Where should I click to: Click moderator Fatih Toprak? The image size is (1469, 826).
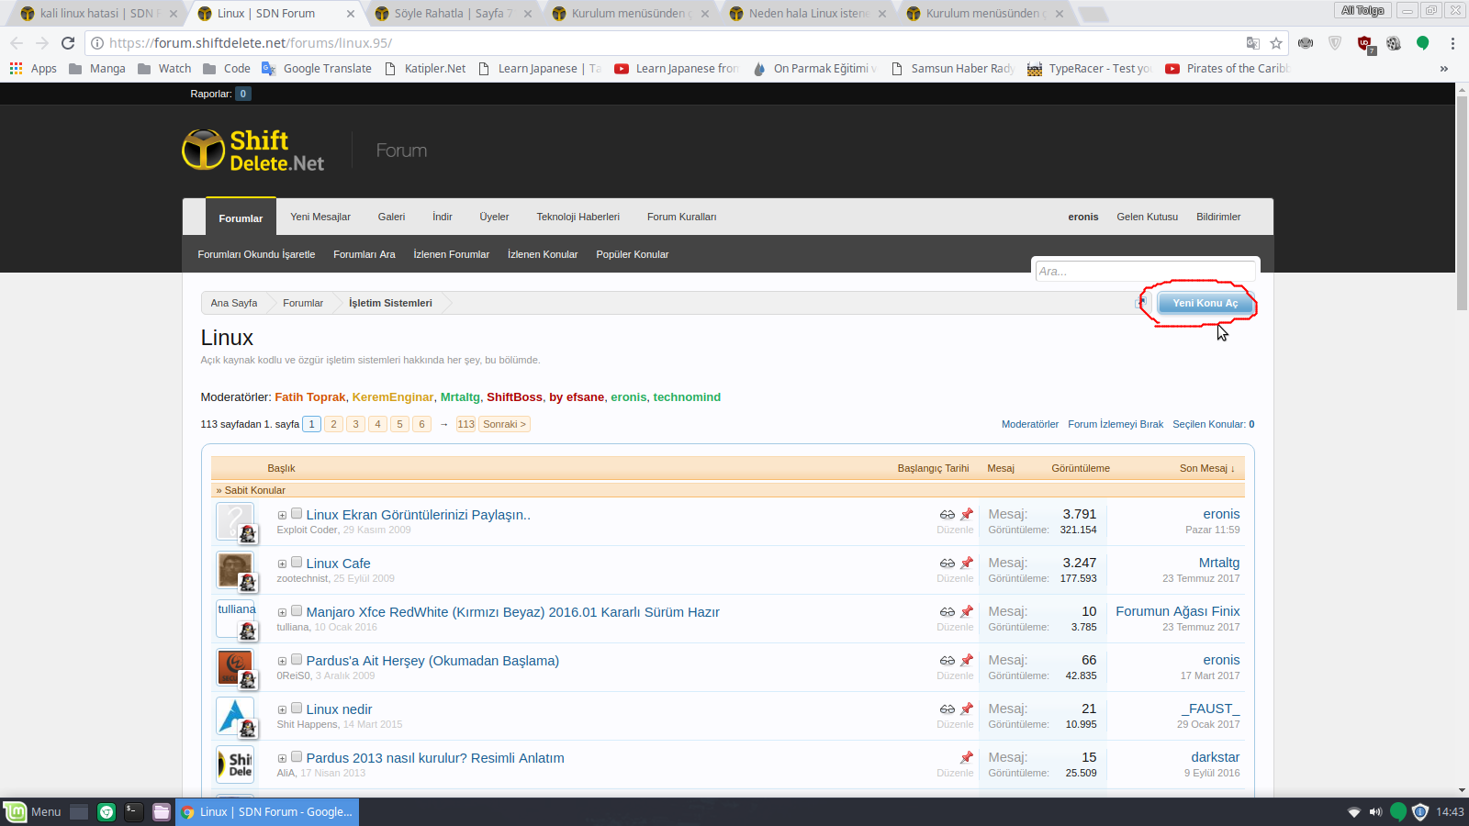[x=310, y=397]
